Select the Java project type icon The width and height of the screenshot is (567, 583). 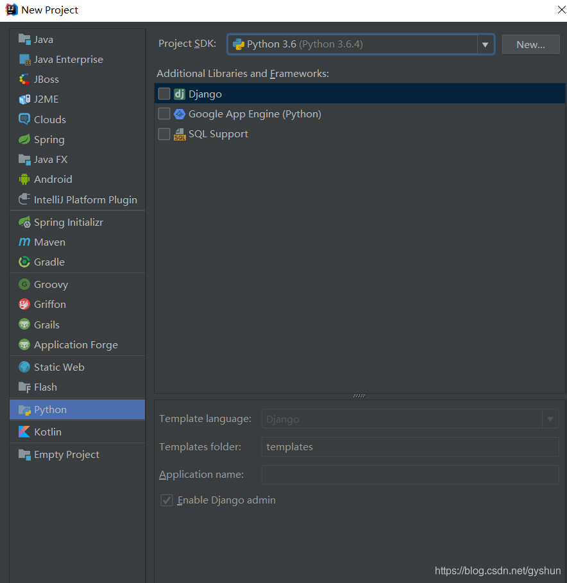(x=24, y=39)
